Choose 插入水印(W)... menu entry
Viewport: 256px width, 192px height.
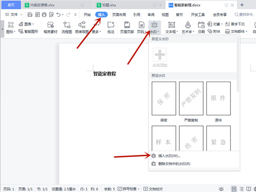169,156
